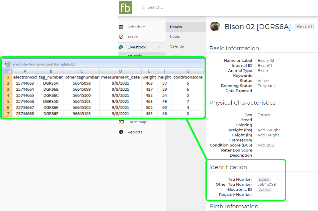Click the search magnifier icon
Screen dimensions: 318x211
point(144,8)
